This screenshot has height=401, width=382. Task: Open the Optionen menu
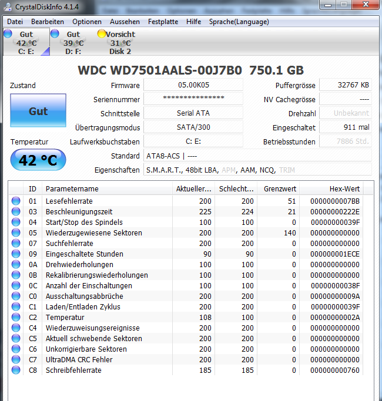[87, 22]
